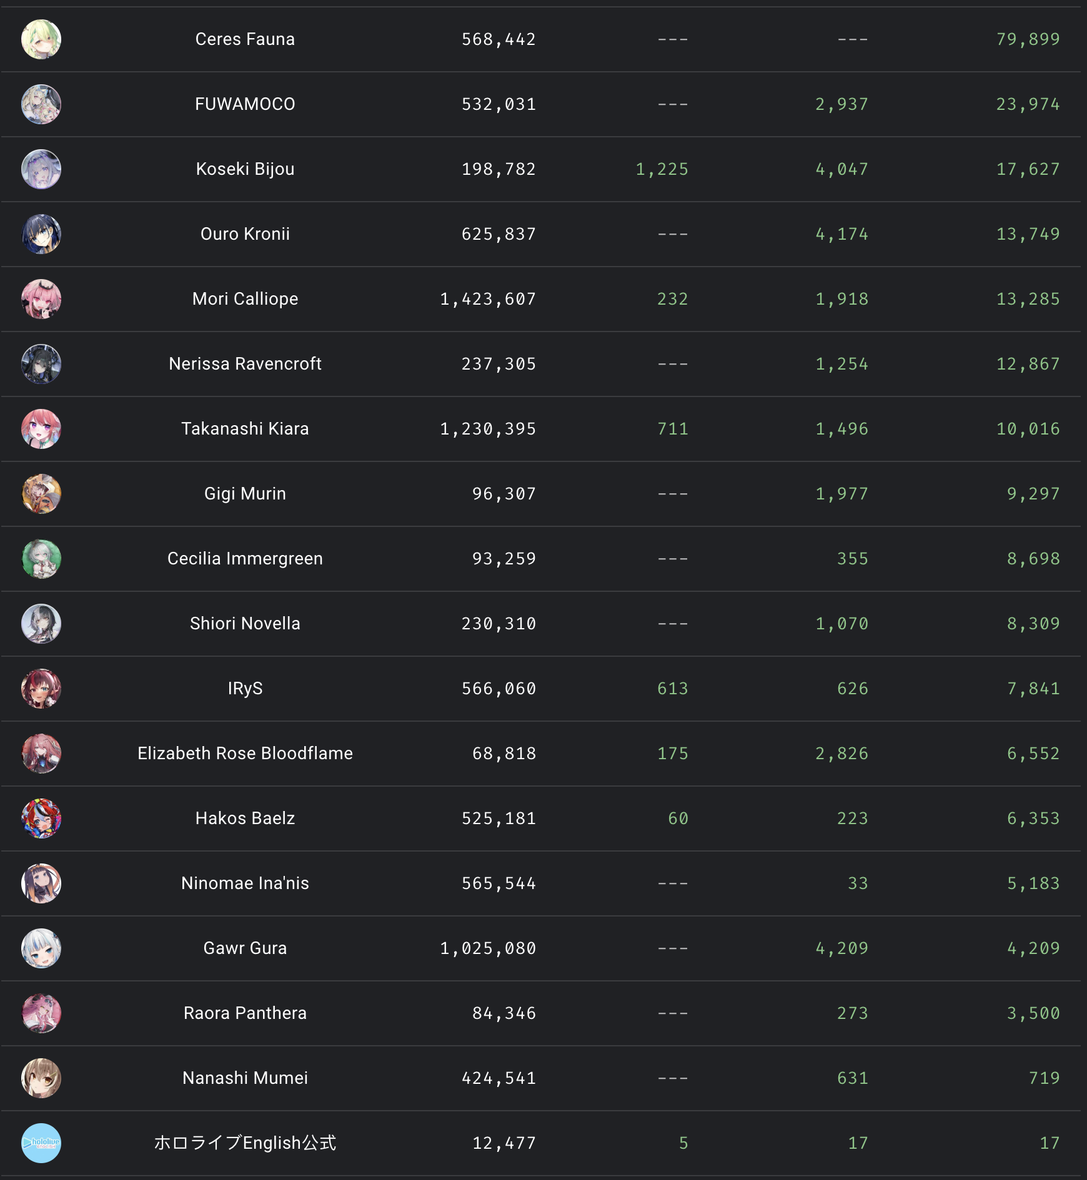Select the Cecilia Immergreen row name
The image size is (1087, 1180).
[245, 559]
